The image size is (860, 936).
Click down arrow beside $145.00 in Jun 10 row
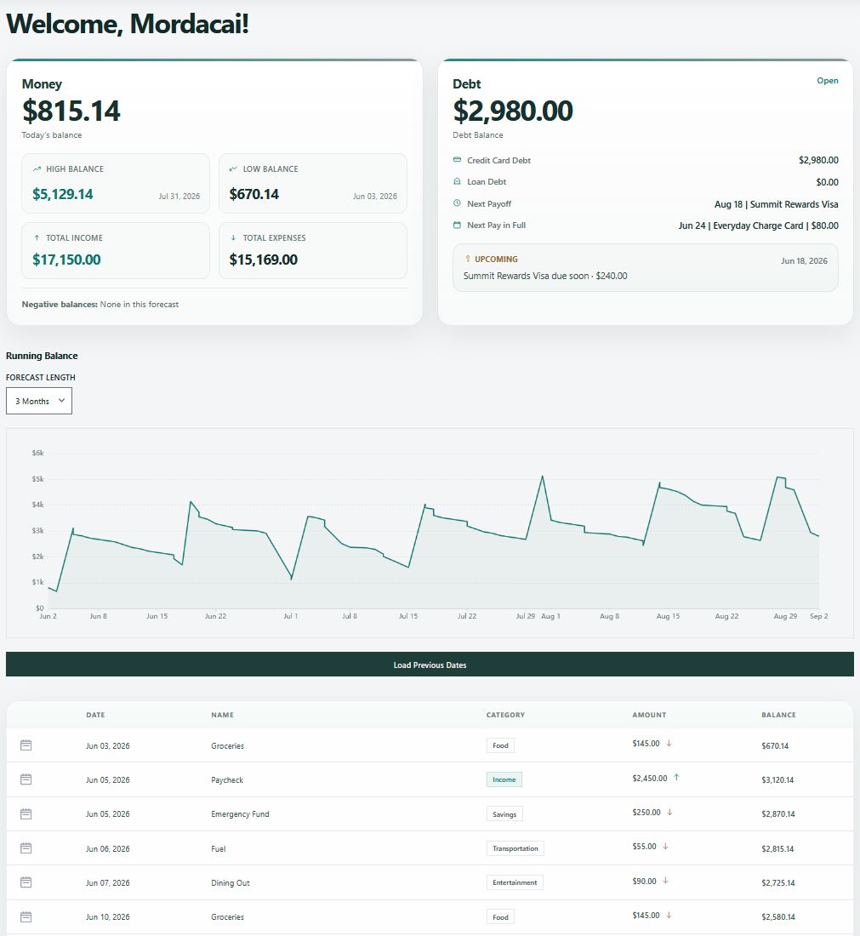pos(669,915)
